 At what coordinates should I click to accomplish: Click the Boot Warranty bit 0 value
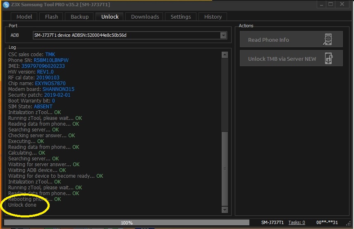(x=53, y=100)
